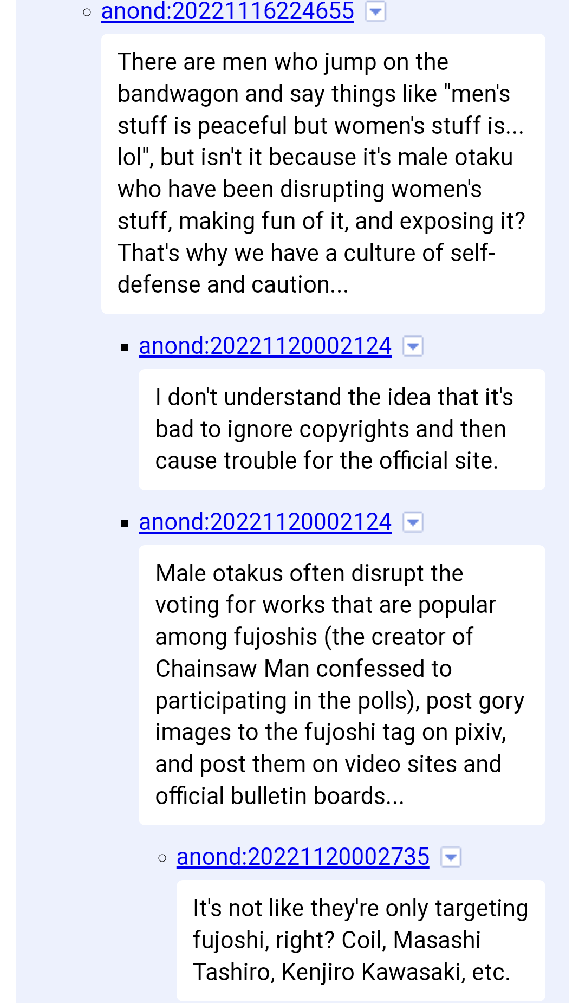Click the dropdown icon above the copyrights comment
The image size is (585, 1003).
413,346
